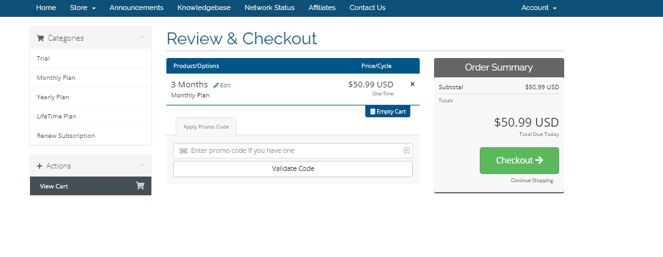
Task: Click the icon at right end of promo field
Action: 407,151
